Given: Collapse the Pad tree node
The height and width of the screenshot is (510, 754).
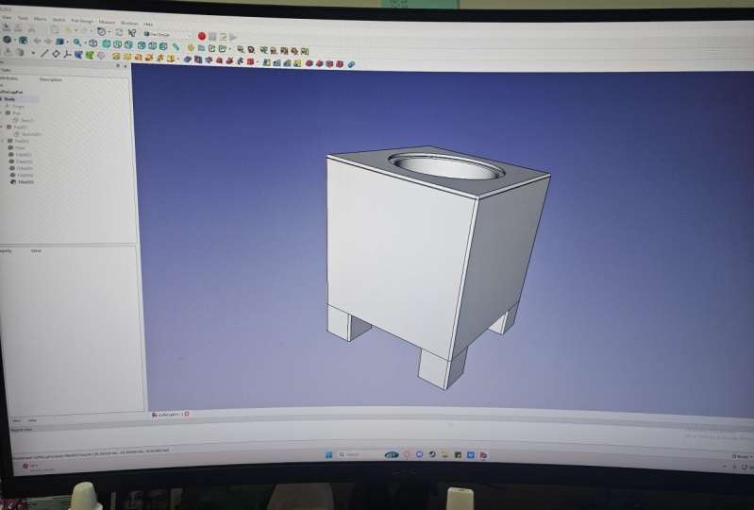Looking at the screenshot, I should point(2,112).
